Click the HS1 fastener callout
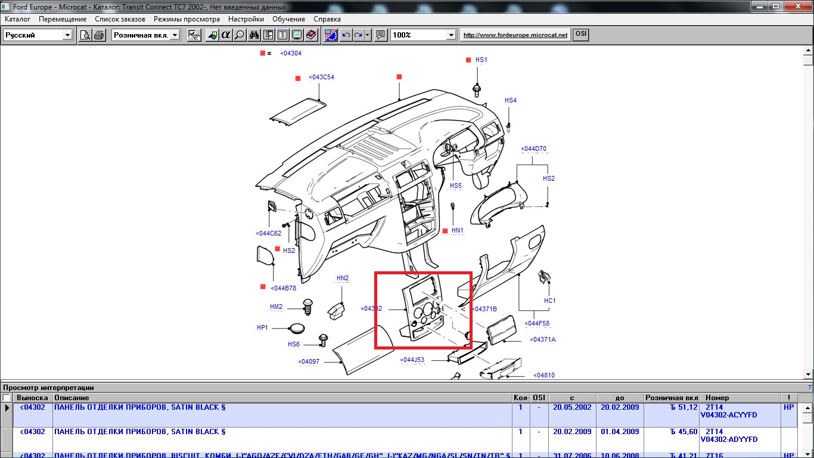 pyautogui.click(x=481, y=60)
